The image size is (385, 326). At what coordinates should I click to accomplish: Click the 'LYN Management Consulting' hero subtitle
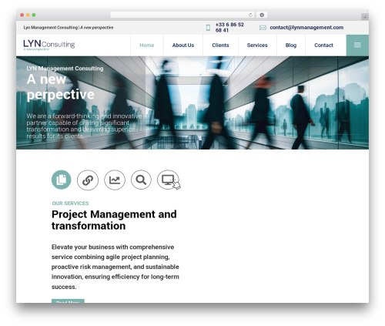(x=65, y=69)
